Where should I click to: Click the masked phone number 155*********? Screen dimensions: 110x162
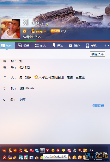tap(27, 89)
